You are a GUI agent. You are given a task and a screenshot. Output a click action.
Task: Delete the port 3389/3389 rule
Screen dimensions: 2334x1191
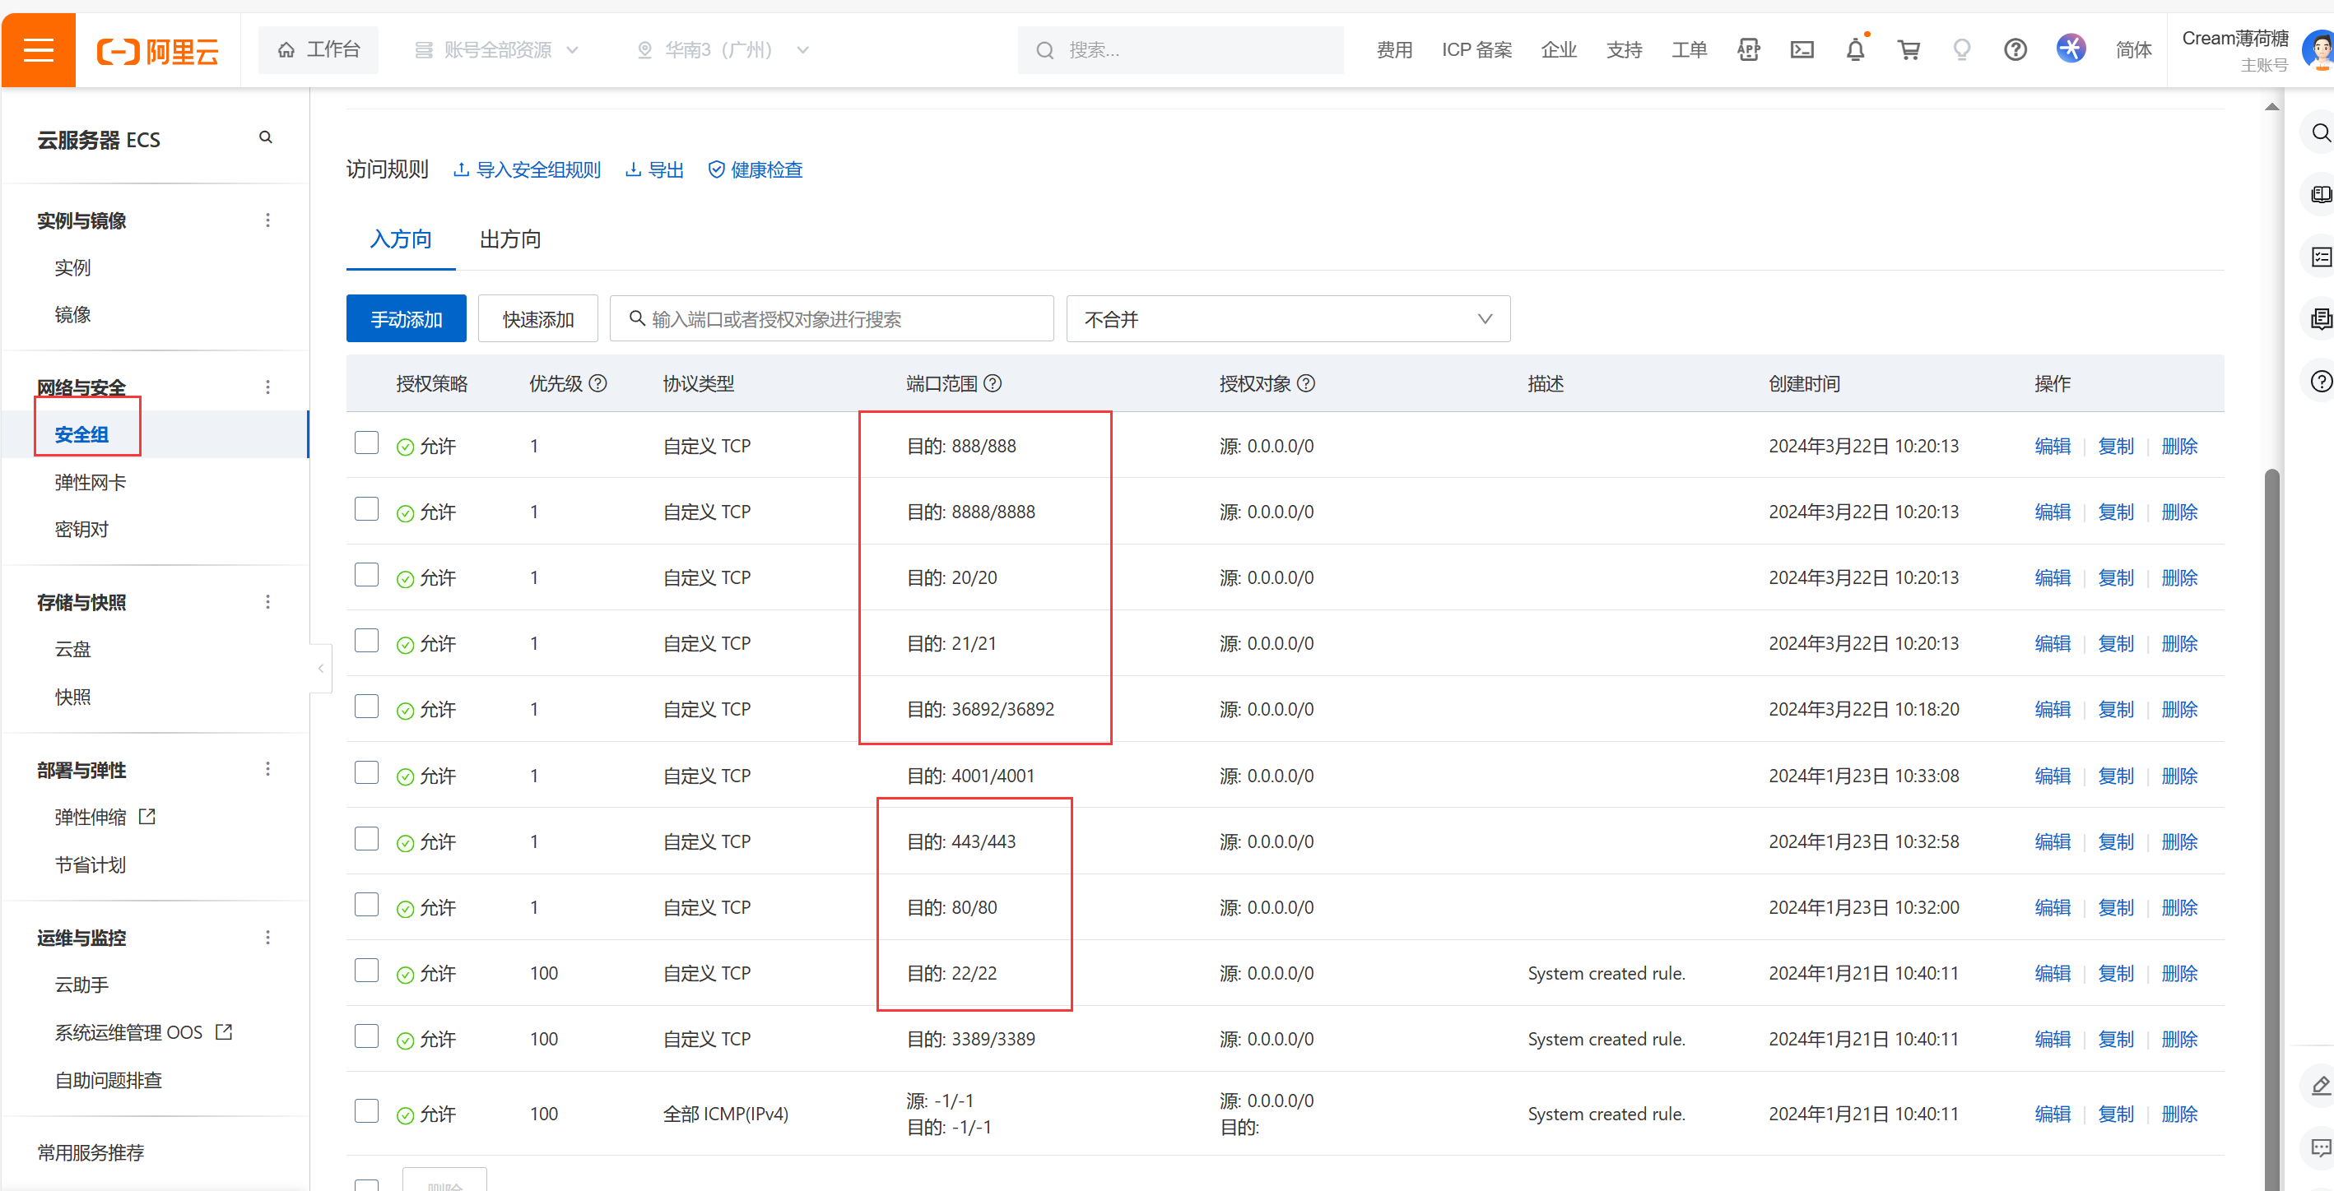(2179, 1040)
